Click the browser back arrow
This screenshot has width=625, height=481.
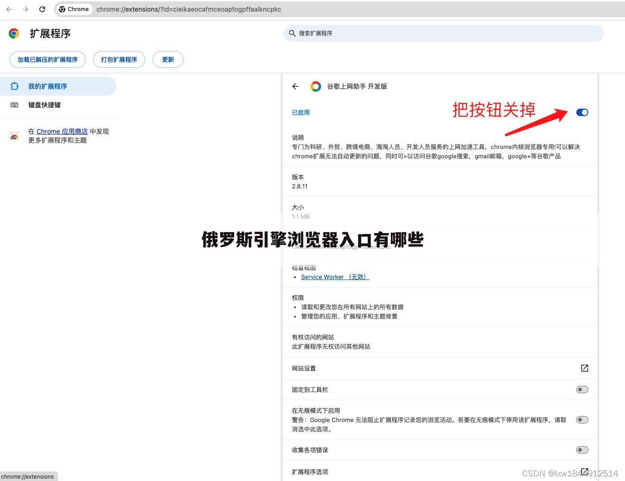(x=9, y=9)
